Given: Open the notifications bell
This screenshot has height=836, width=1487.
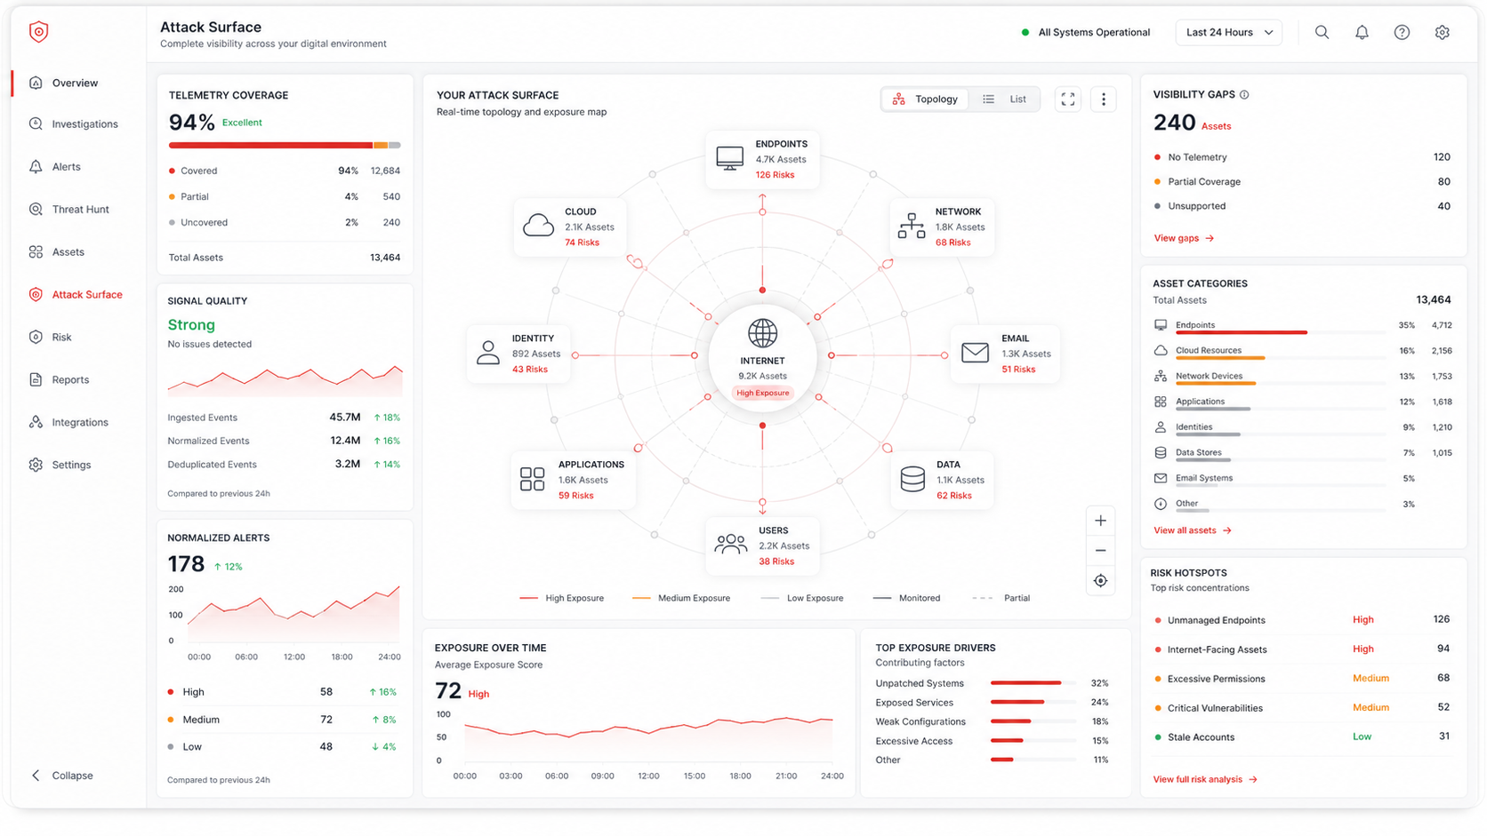Looking at the screenshot, I should [x=1362, y=32].
